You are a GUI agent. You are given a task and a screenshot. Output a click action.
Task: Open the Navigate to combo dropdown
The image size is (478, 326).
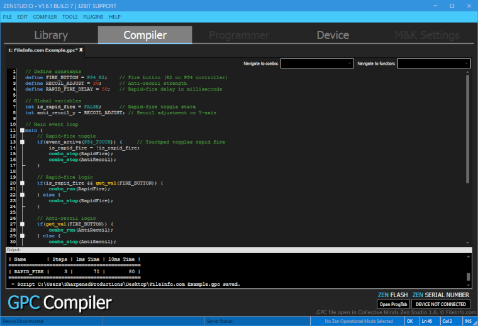[318, 63]
